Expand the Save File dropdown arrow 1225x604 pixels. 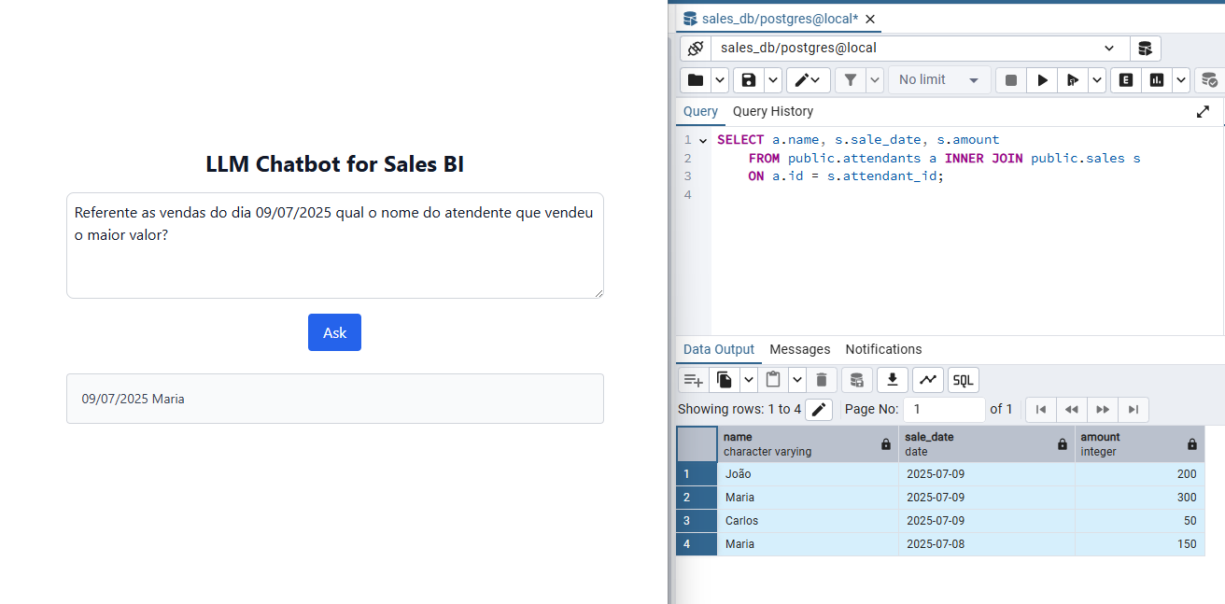click(773, 80)
